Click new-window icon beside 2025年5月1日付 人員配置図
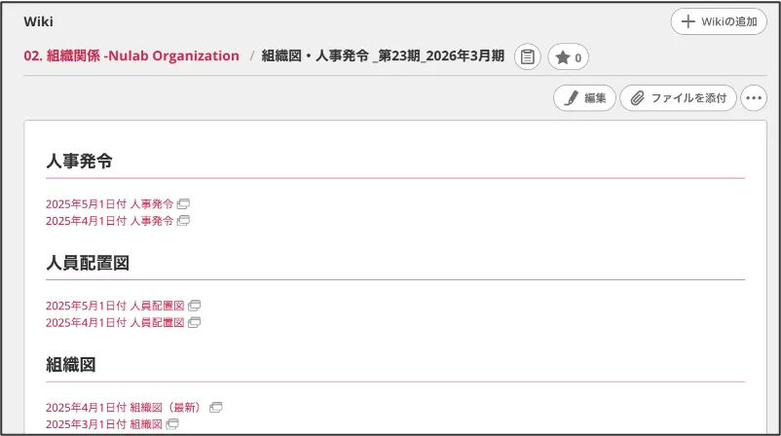This screenshot has height=436, width=781. [194, 305]
